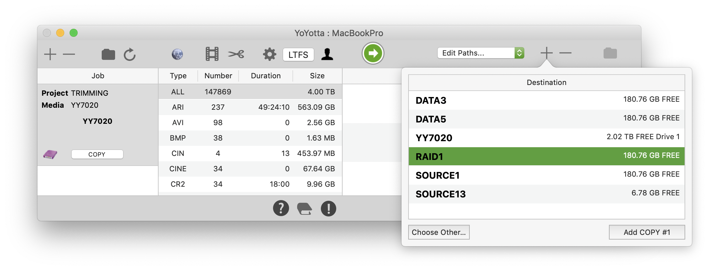Sort by Number column header
The height and width of the screenshot is (273, 716).
coord(218,76)
